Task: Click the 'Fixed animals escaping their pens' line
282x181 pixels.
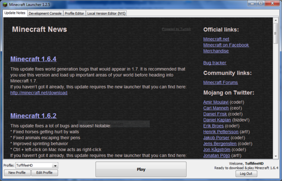Action: (45, 138)
